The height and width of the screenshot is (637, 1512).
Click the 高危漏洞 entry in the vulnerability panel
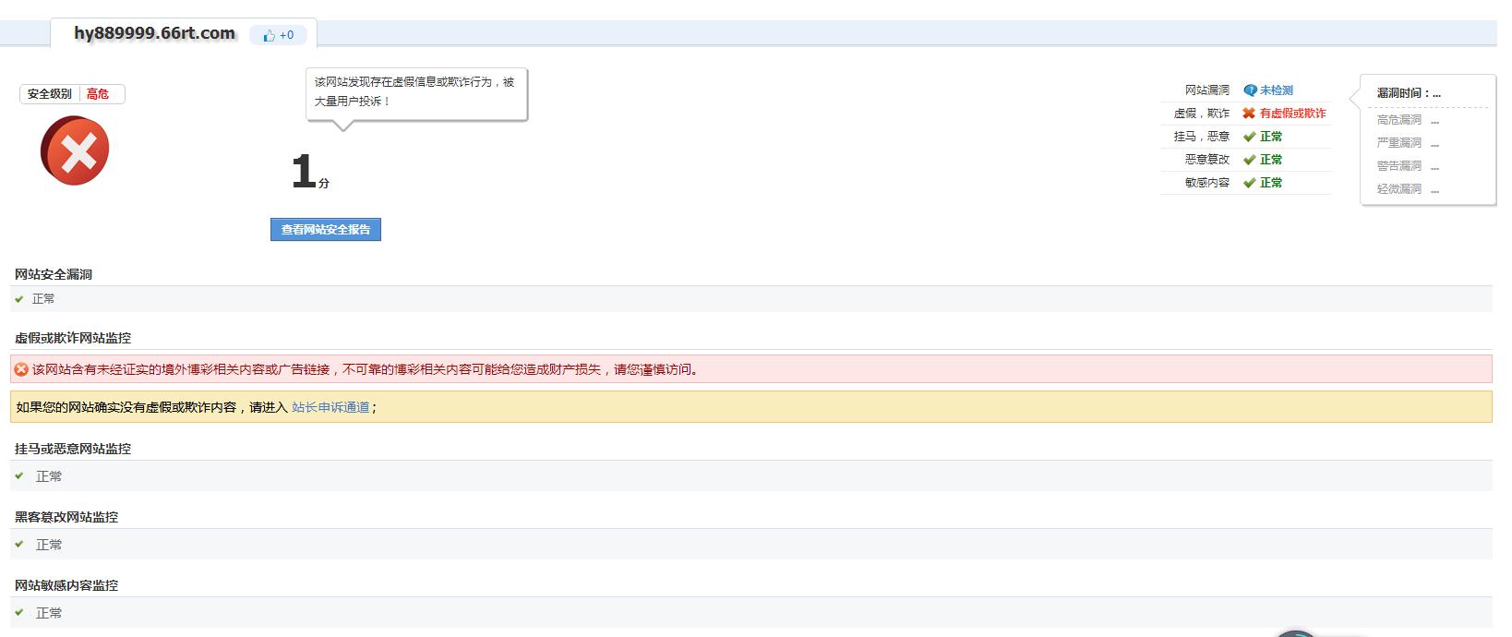click(x=1398, y=120)
